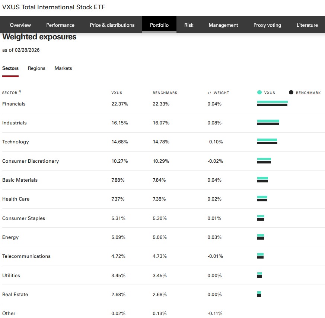This screenshot has width=325, height=318.
Task: Click Telecommunications value 4.72%
Action: tap(118, 256)
